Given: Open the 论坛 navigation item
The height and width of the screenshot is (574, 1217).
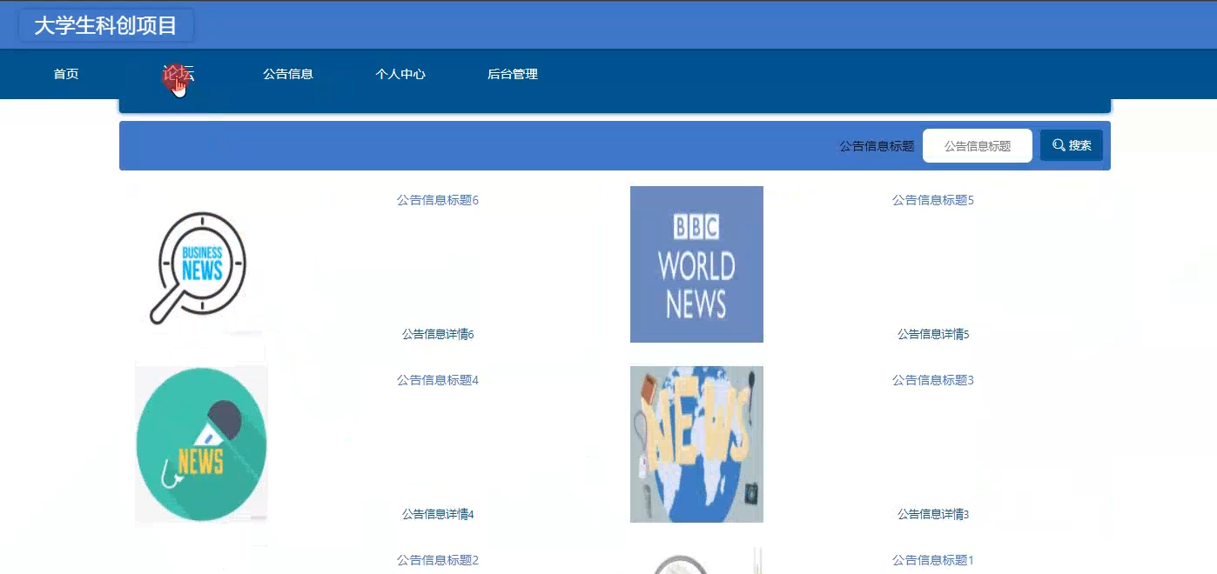Looking at the screenshot, I should pos(178,75).
